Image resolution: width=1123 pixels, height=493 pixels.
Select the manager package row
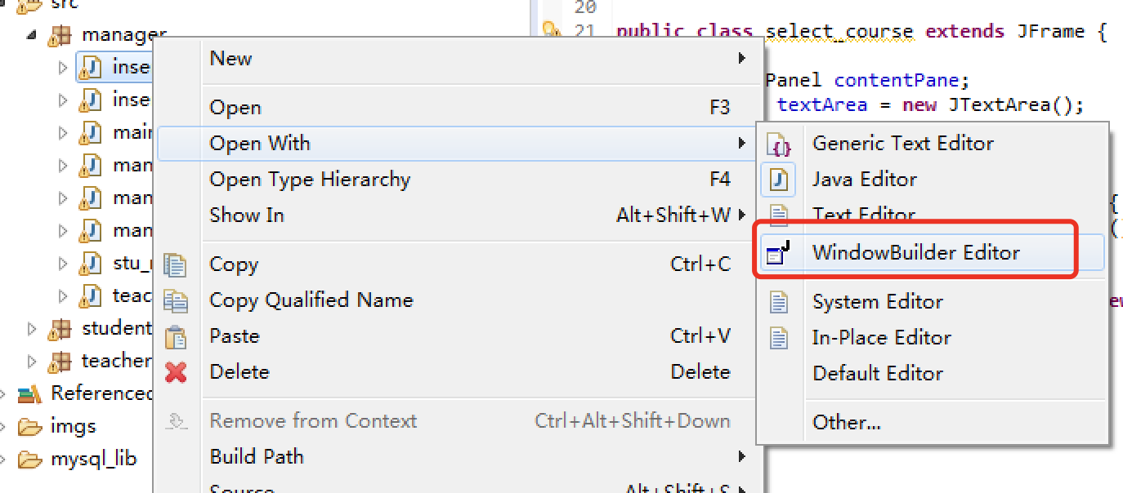[108, 35]
